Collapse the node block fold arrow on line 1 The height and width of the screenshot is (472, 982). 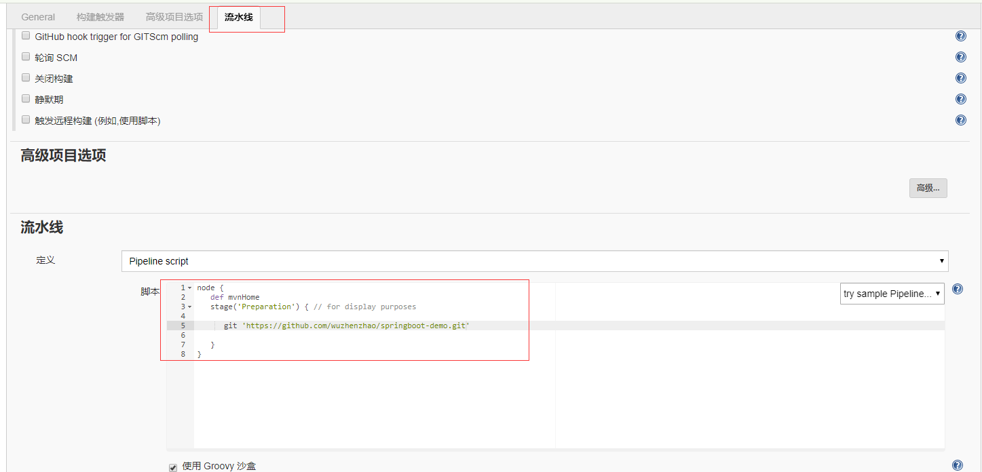click(x=189, y=288)
